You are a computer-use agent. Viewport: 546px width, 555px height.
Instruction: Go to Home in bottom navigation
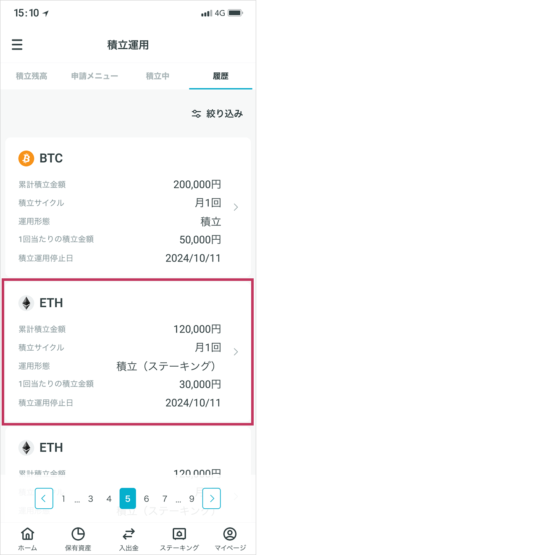coord(28,539)
